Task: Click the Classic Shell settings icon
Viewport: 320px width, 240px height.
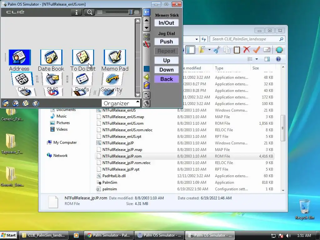Action: [x=279, y=50]
